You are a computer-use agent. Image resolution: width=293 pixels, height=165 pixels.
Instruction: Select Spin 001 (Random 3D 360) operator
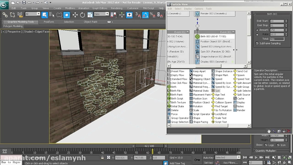214,52
